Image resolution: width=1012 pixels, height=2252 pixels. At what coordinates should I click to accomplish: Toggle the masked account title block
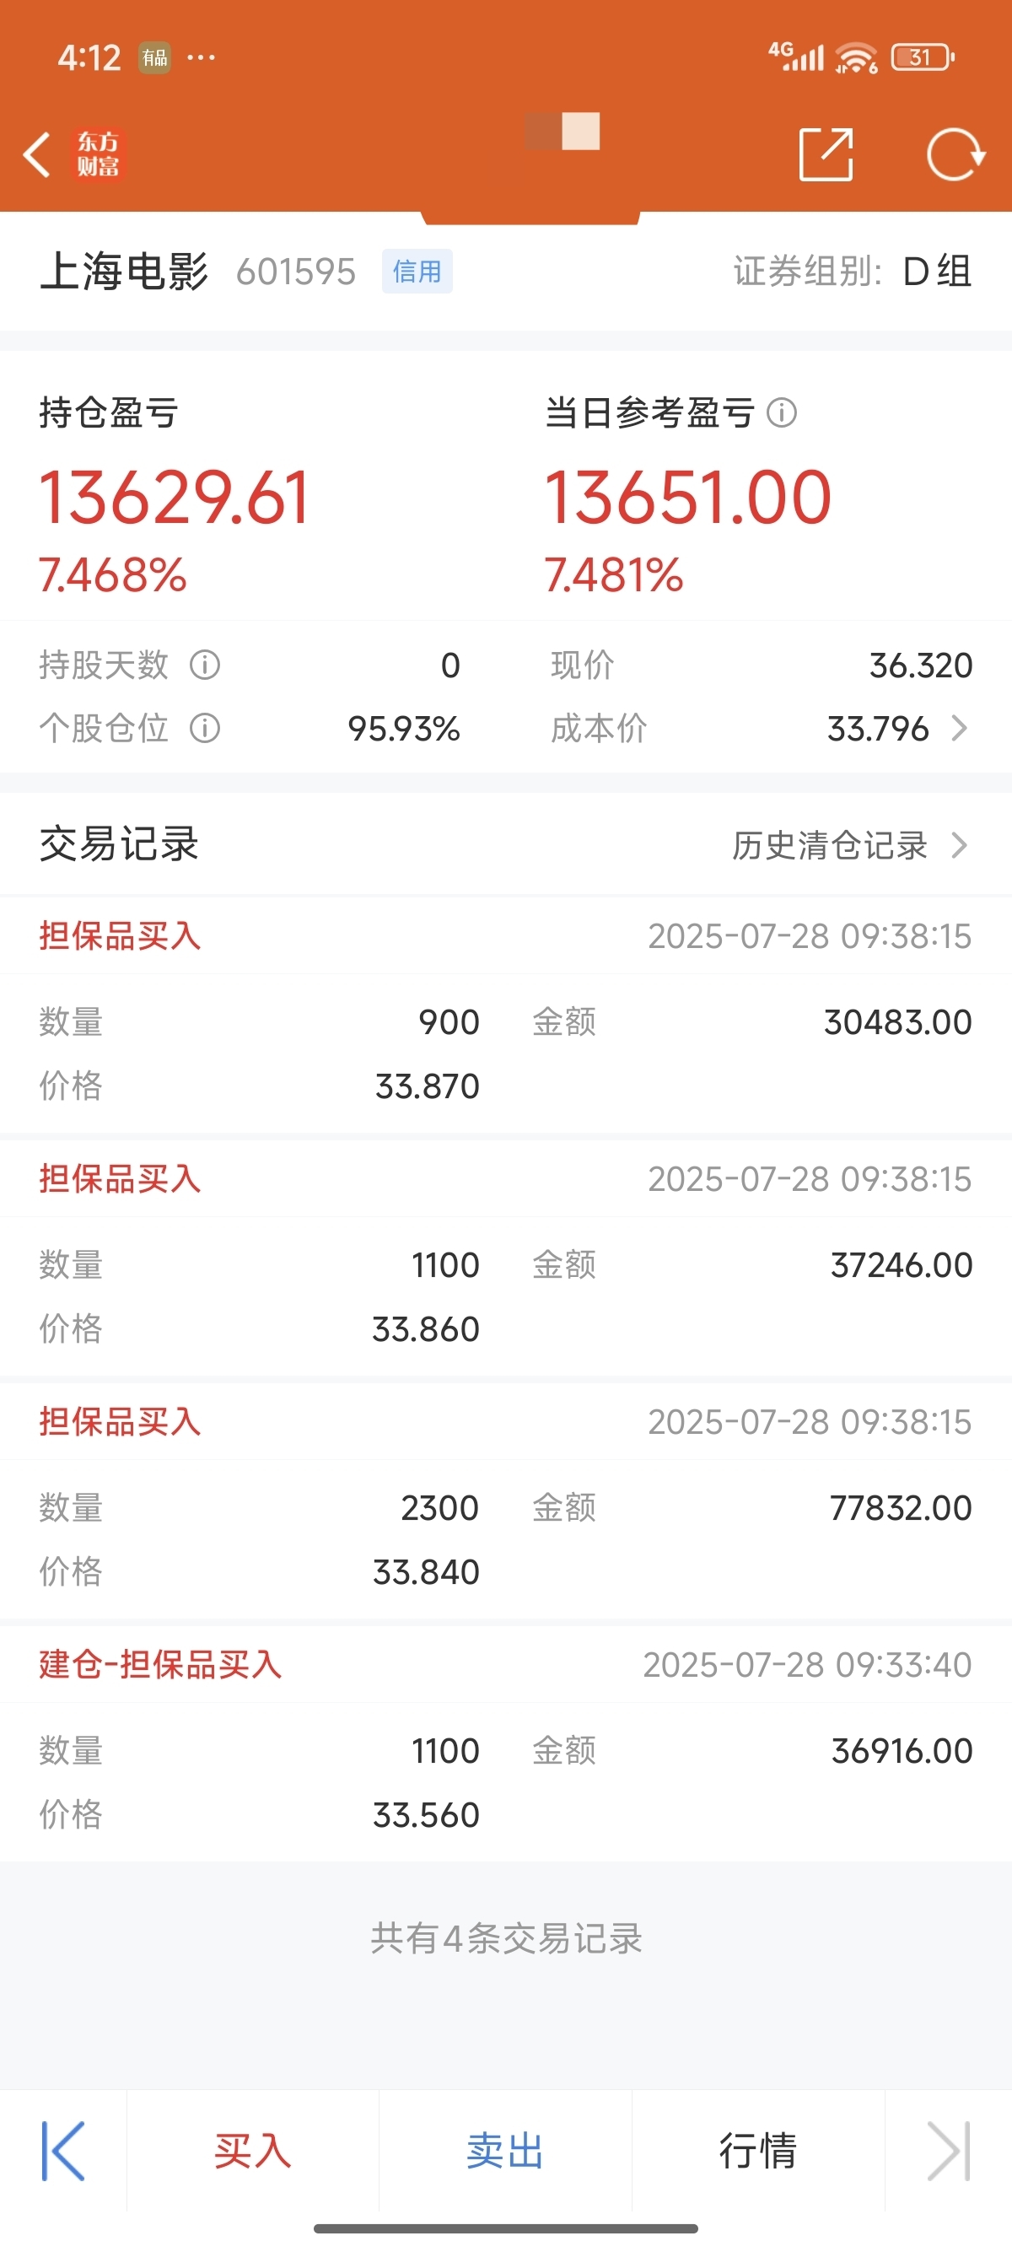562,131
